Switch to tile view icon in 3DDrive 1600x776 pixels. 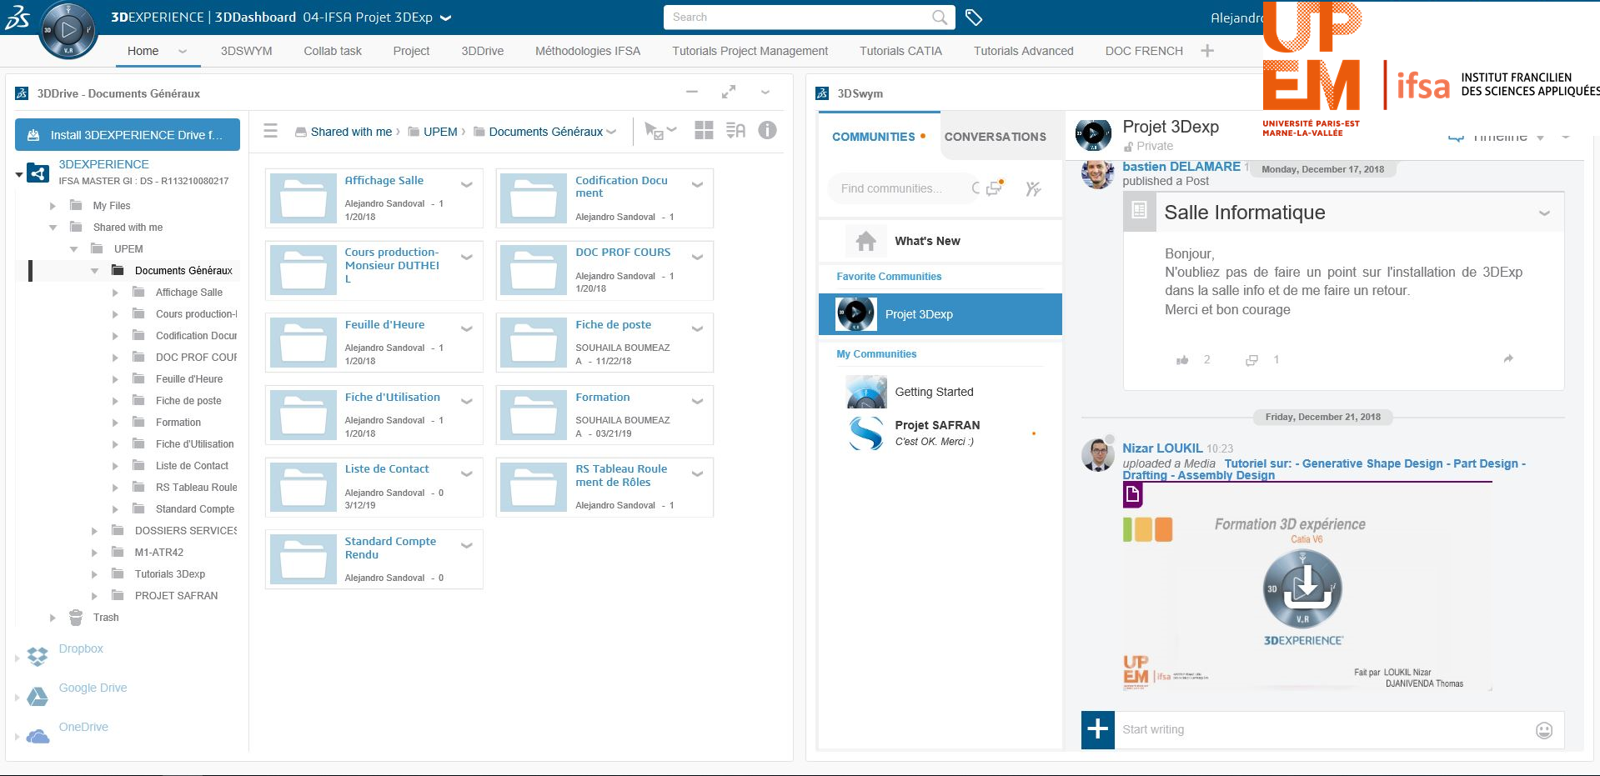(704, 130)
